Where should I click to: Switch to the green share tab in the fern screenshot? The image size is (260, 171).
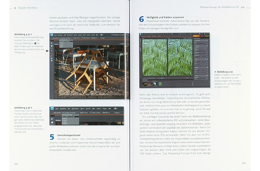(207, 36)
